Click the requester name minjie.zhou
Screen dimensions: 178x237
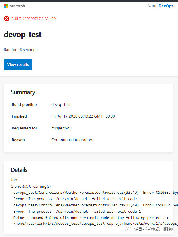61,128
